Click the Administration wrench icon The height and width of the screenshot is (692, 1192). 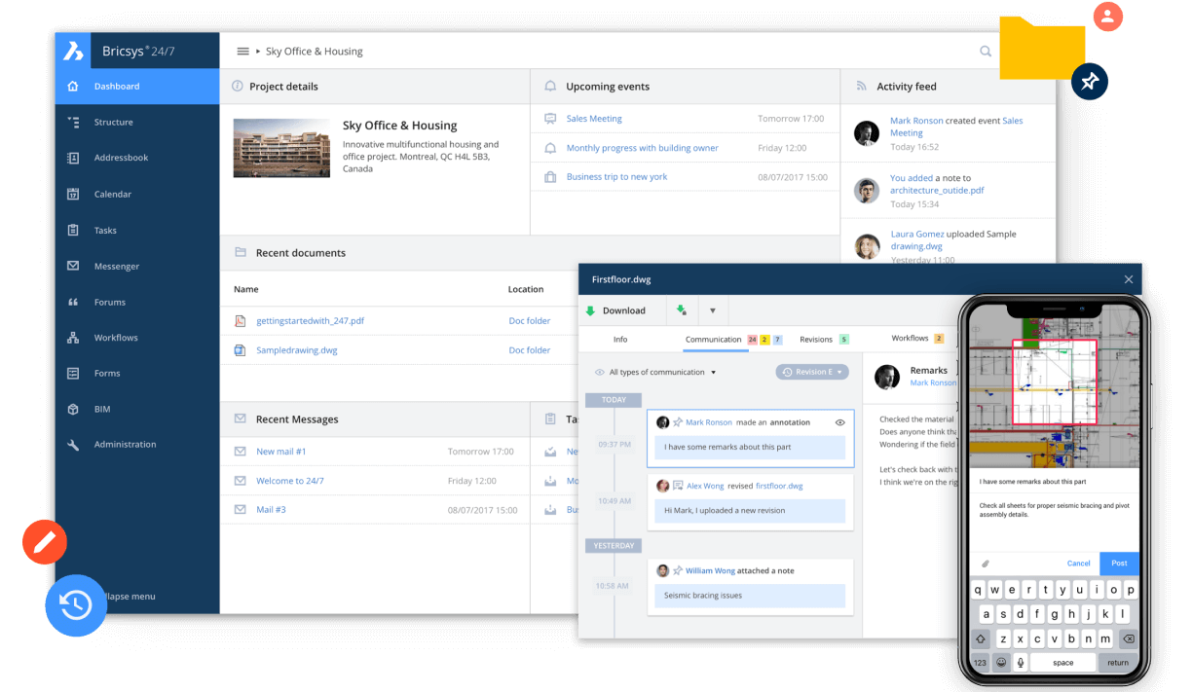click(x=73, y=444)
